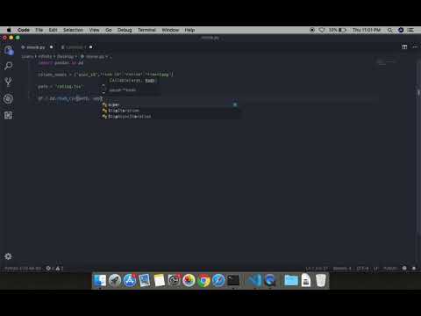
Task: Open the Extensions view in activity bar
Action: click(x=9, y=115)
